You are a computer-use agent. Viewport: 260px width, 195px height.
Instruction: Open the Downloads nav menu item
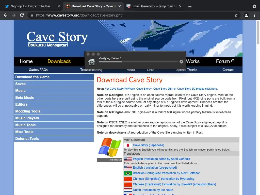pos(59,61)
